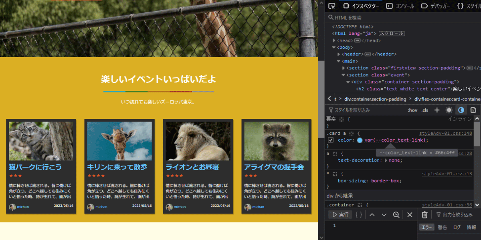Open styleAdv-01.css:36 source link
The height and width of the screenshot is (240, 481).
click(447, 205)
